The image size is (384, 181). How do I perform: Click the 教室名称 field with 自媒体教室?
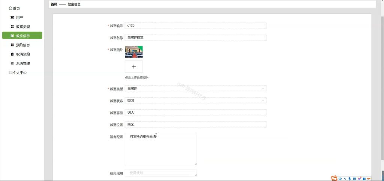[195, 37]
